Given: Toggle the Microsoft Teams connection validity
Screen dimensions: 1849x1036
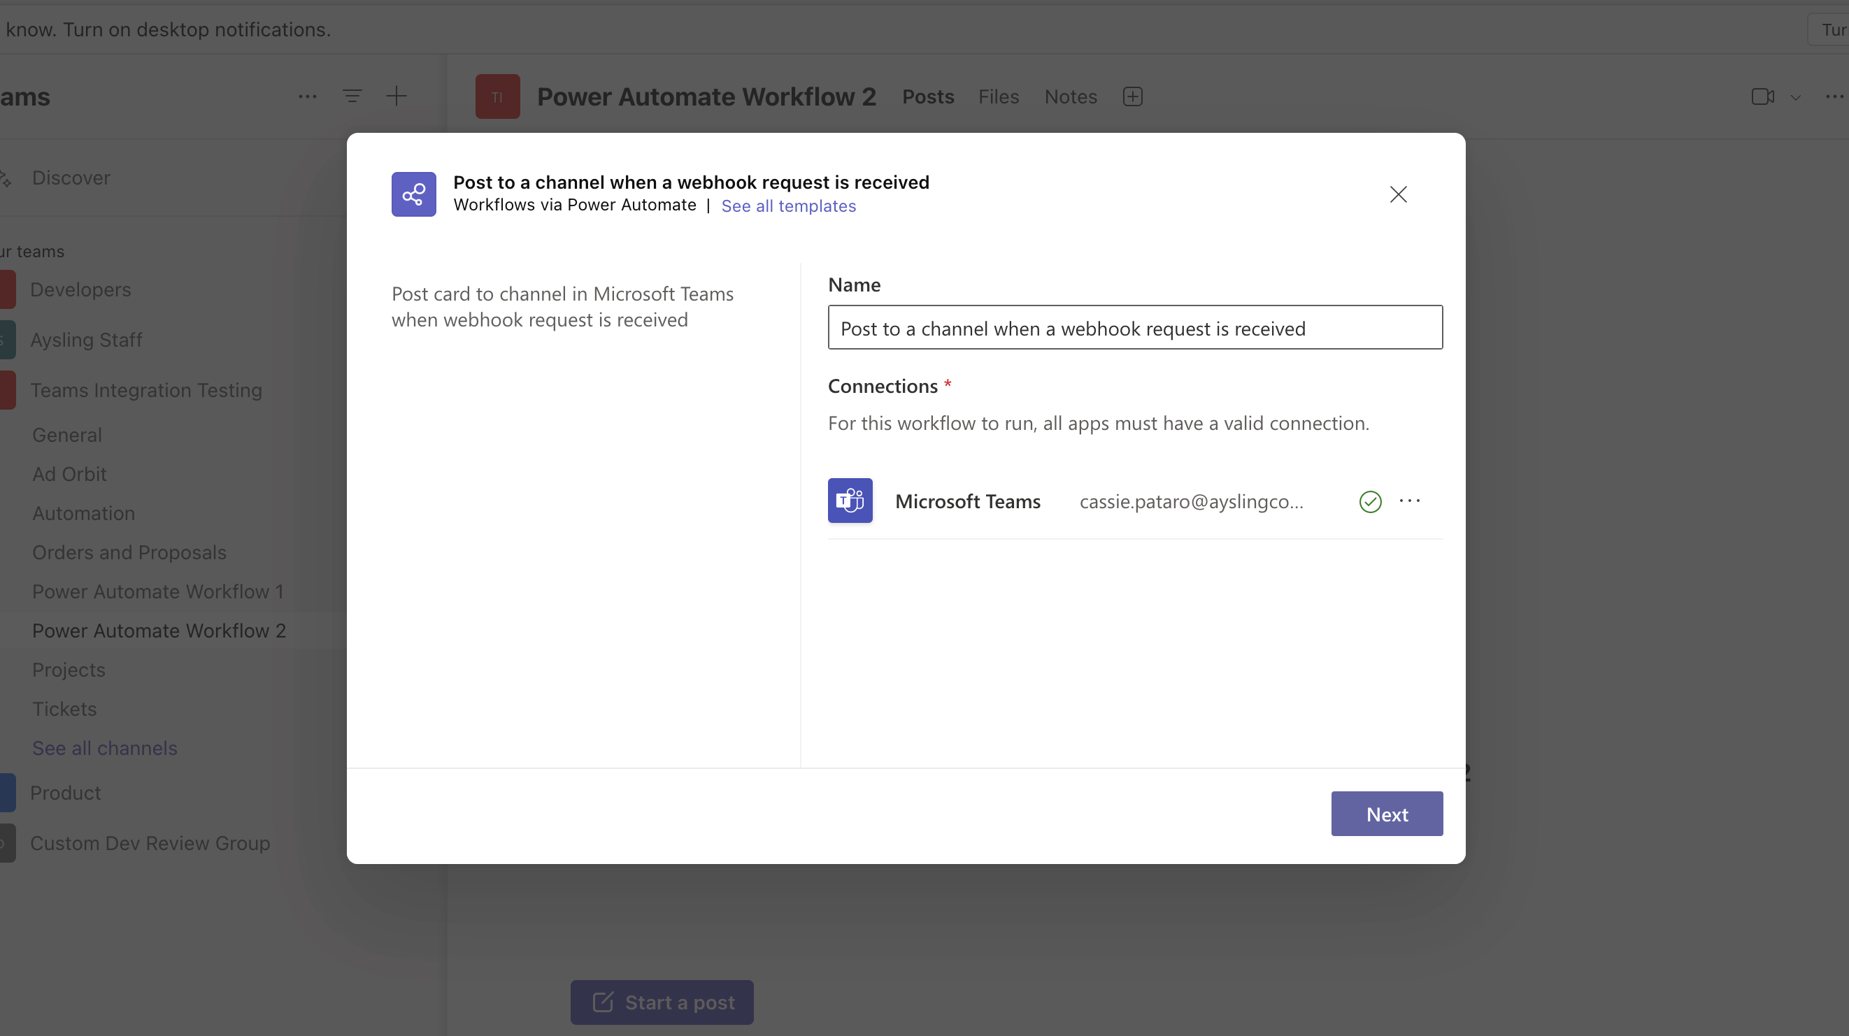Looking at the screenshot, I should click(x=1370, y=501).
